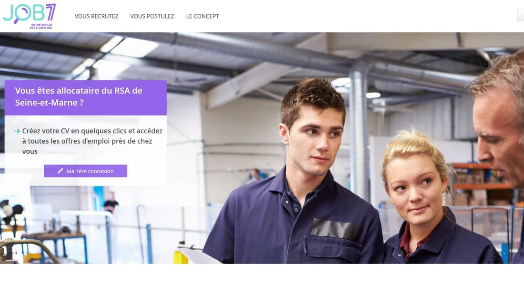Click the Créez votre CV description text

(92, 141)
